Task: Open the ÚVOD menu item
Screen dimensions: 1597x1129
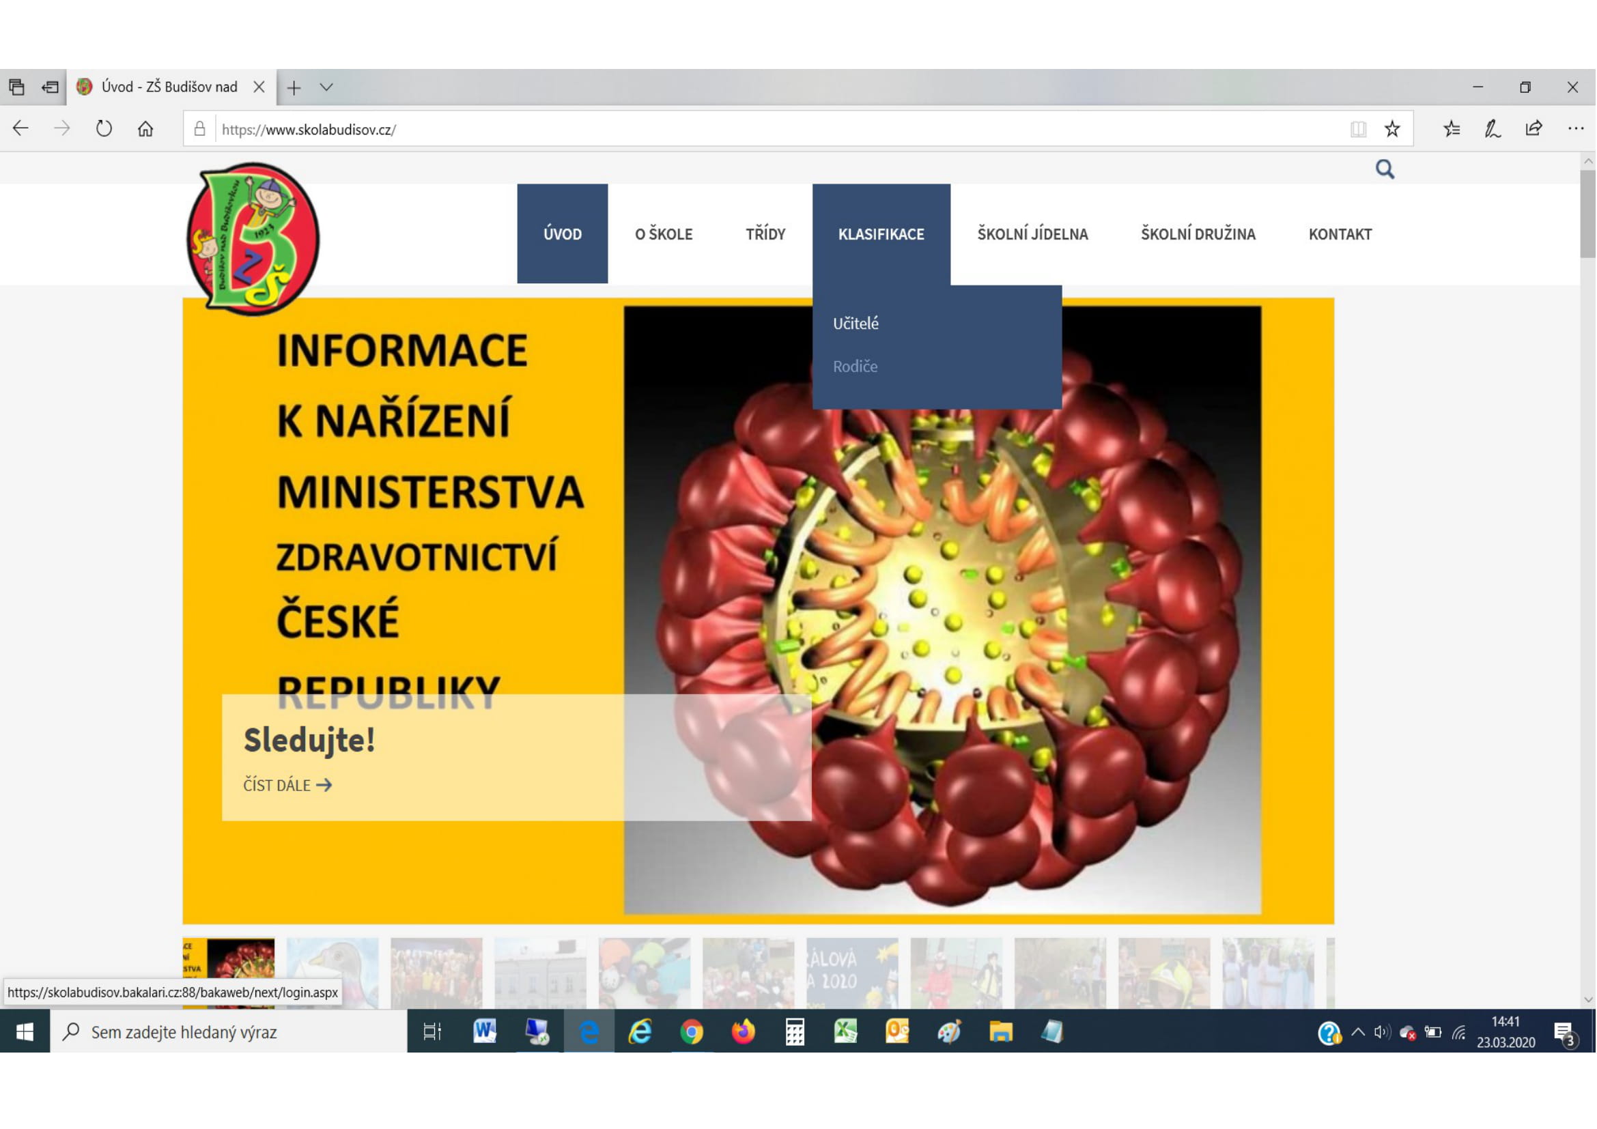Action: pyautogui.click(x=562, y=233)
